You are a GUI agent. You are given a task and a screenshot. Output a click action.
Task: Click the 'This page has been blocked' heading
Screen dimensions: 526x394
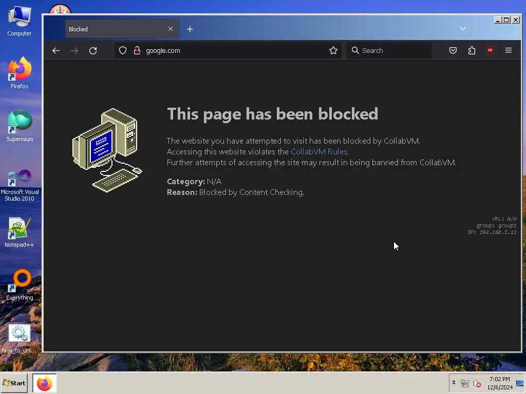(272, 114)
